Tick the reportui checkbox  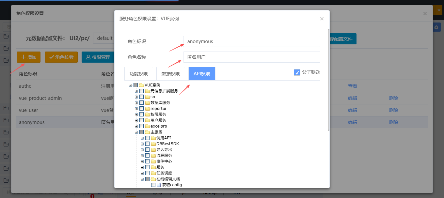pyautogui.click(x=142, y=109)
